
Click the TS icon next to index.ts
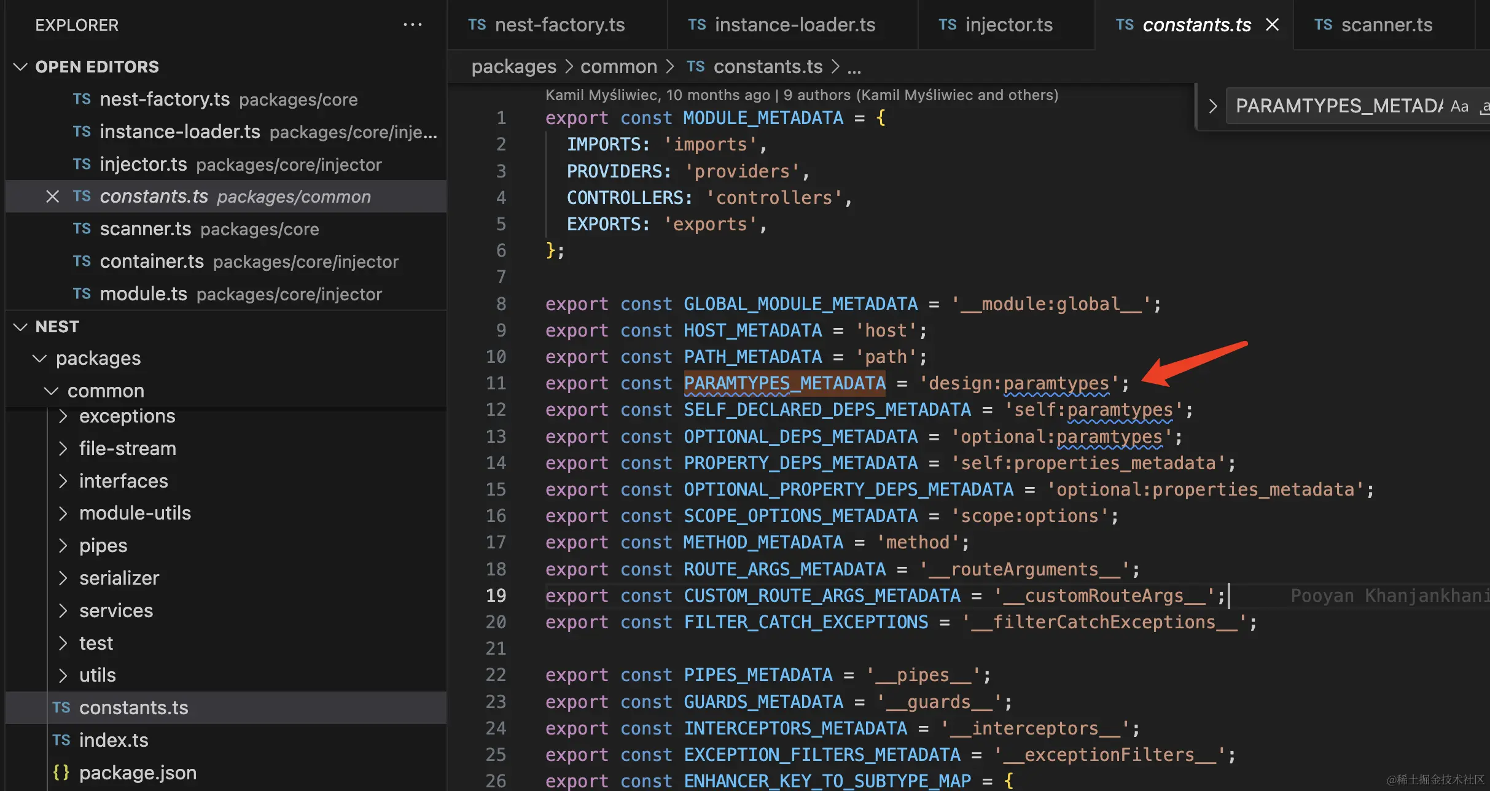click(x=61, y=740)
